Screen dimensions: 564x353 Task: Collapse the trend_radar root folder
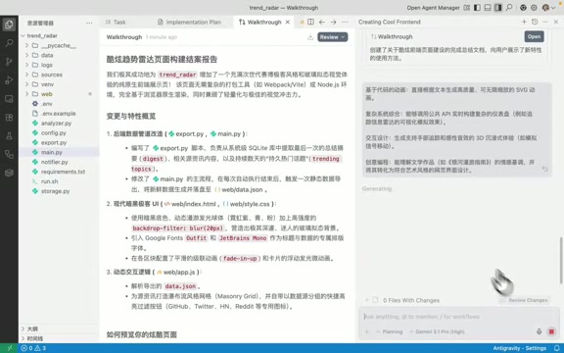click(x=59, y=35)
